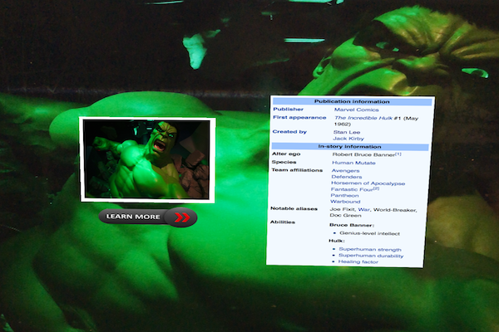
Task: Click the Team affiliations label
Action: pyautogui.click(x=297, y=170)
